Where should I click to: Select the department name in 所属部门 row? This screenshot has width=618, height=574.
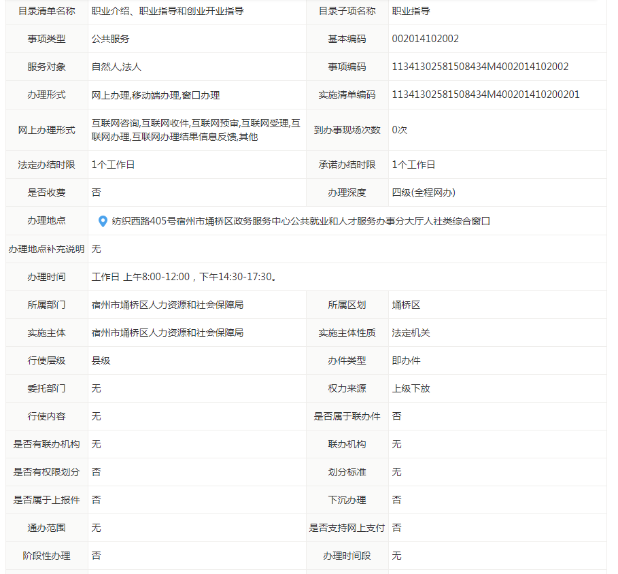167,305
